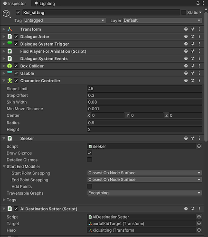Disable the Usable component checkbox
Screen dimensions: 208x237
click(x=16, y=73)
